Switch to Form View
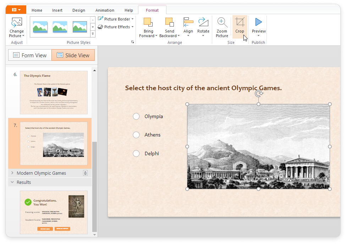 [30, 55]
